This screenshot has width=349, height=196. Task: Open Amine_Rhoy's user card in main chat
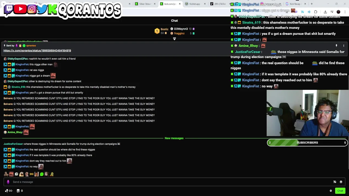coord(15,132)
